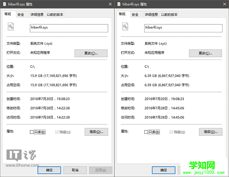Open 高级(D)... settings in left window
Image resolution: width=229 pixels, height=177 pixels.
(x=97, y=132)
